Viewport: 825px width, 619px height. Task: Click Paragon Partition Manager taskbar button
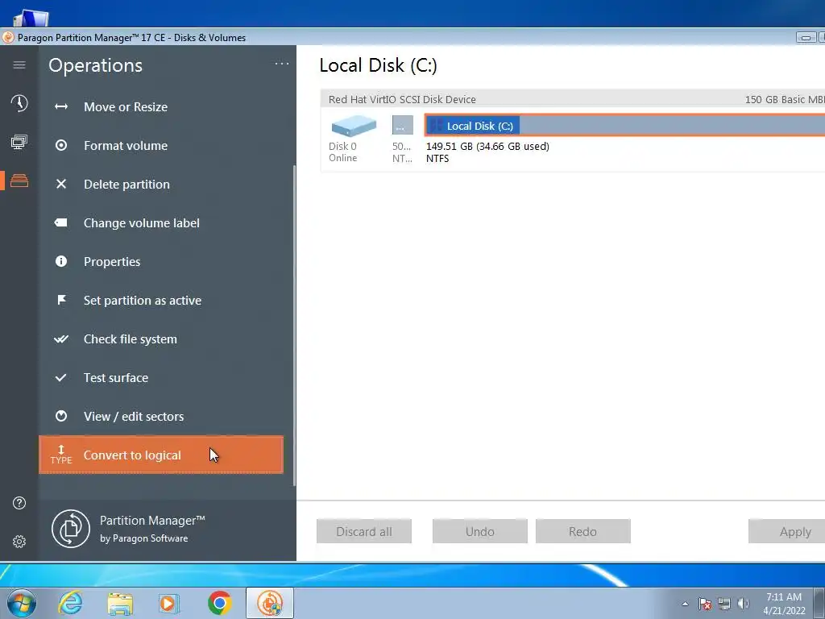coord(270,603)
